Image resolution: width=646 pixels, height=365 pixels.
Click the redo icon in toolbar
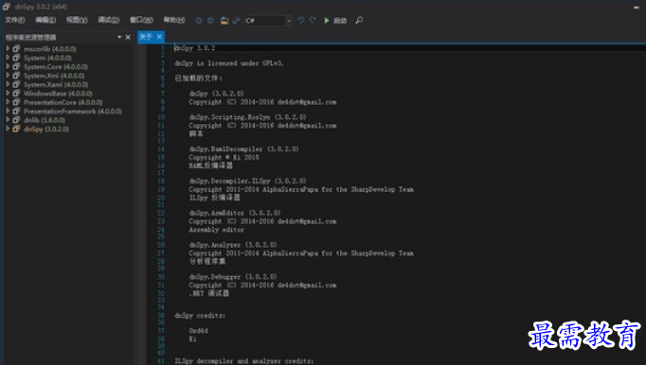click(x=314, y=20)
